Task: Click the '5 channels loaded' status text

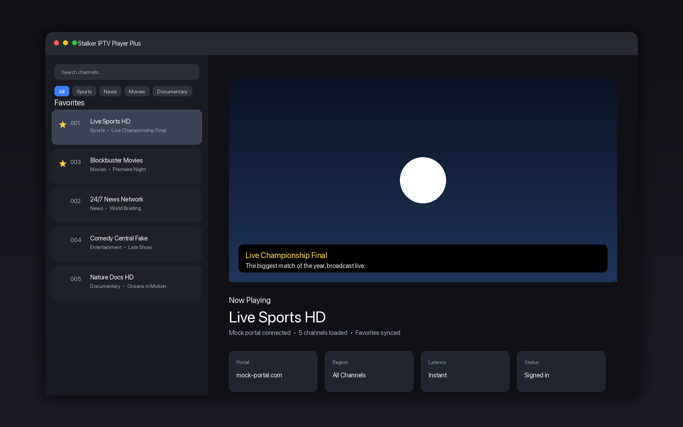Action: 323,333
